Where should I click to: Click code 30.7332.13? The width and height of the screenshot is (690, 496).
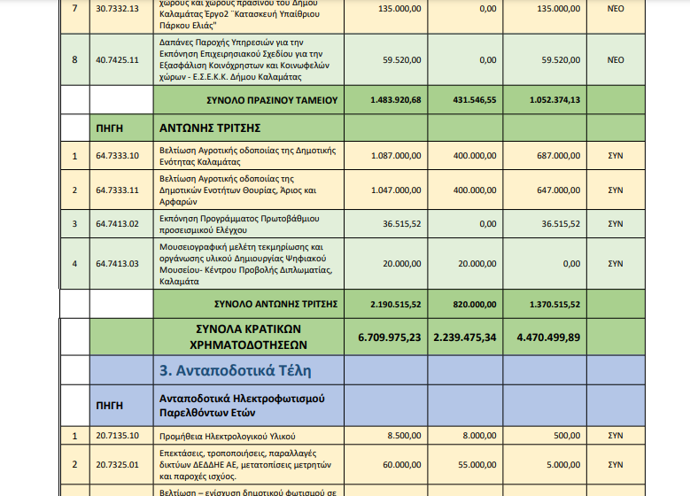[117, 8]
